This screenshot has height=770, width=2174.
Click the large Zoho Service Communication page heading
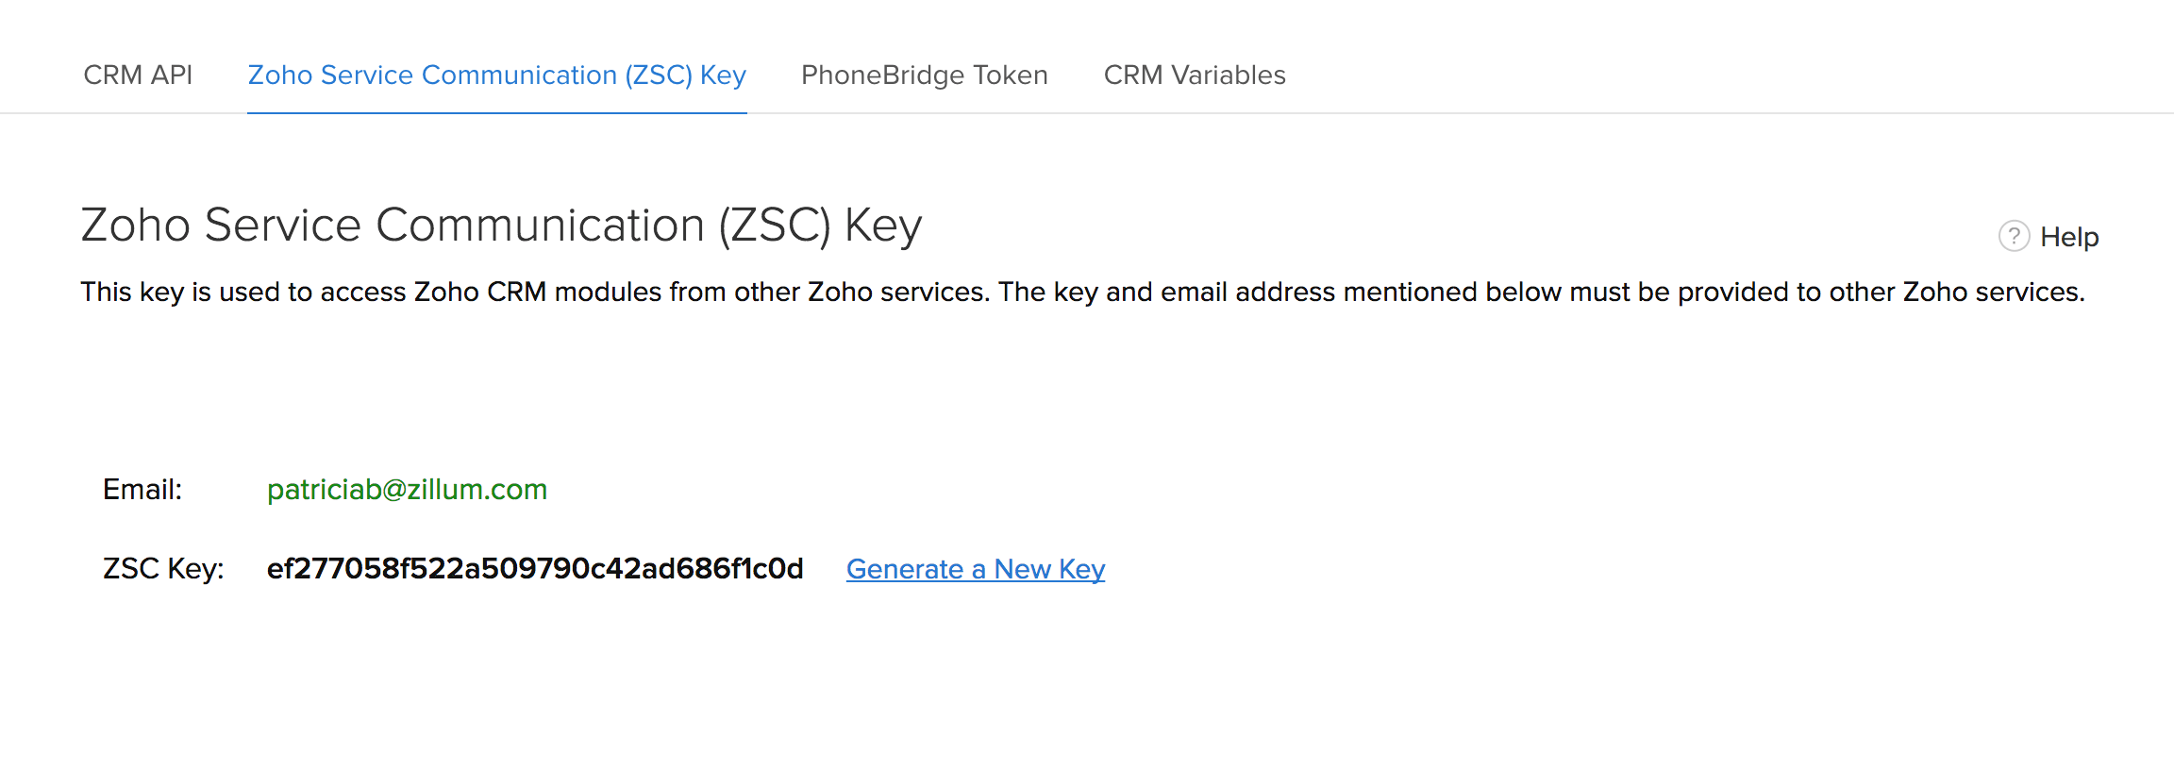pos(501,226)
